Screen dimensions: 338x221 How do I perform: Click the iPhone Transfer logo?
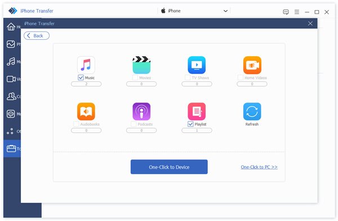12,11
